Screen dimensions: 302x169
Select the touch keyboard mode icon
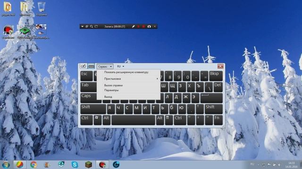click(x=91, y=66)
